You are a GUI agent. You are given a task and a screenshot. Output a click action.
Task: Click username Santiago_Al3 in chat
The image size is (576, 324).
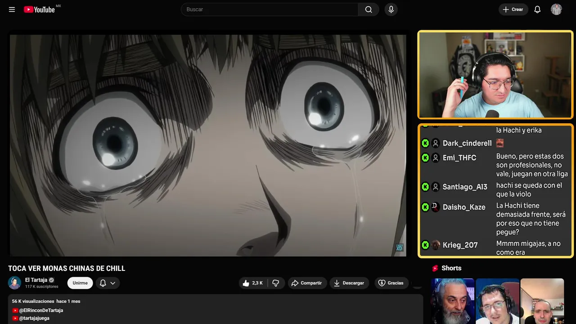[465, 187]
